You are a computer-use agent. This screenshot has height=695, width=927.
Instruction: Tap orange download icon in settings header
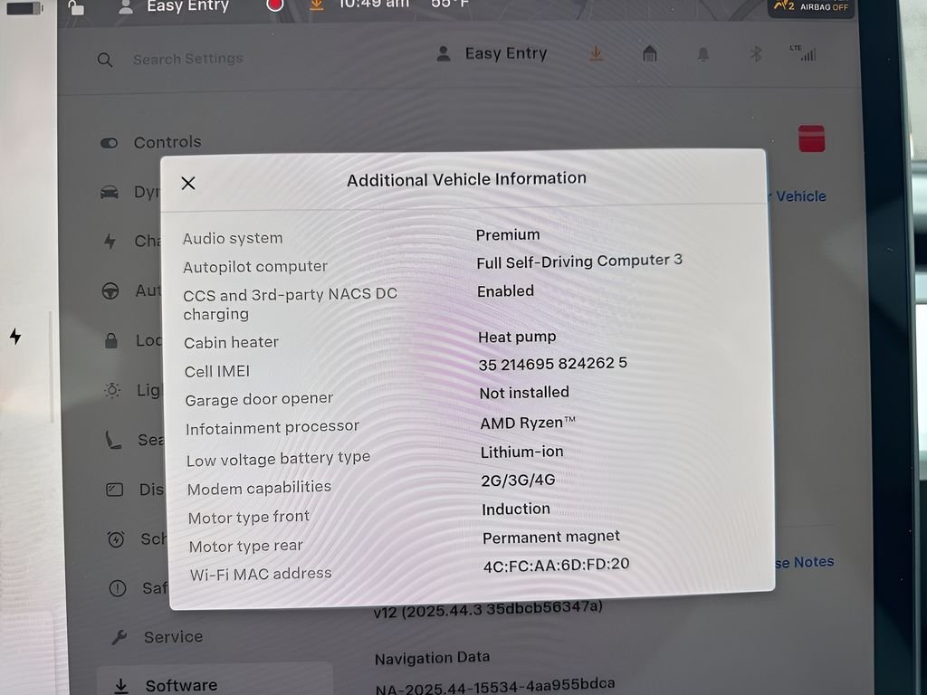pyautogui.click(x=596, y=53)
